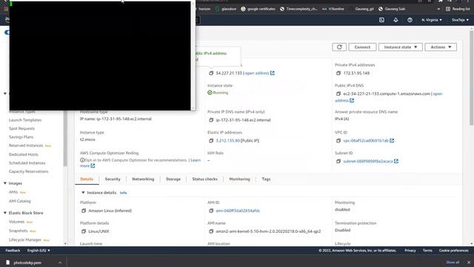Screen dimensions: 474x267
Task: Switch to the Status checks tab
Action: pyautogui.click(x=204, y=179)
